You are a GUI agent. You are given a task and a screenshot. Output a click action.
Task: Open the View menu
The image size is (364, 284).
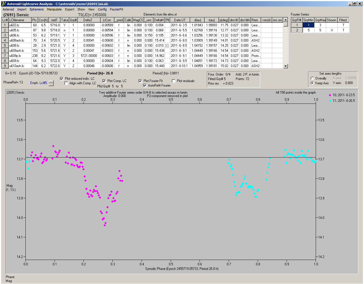[x=91, y=9]
